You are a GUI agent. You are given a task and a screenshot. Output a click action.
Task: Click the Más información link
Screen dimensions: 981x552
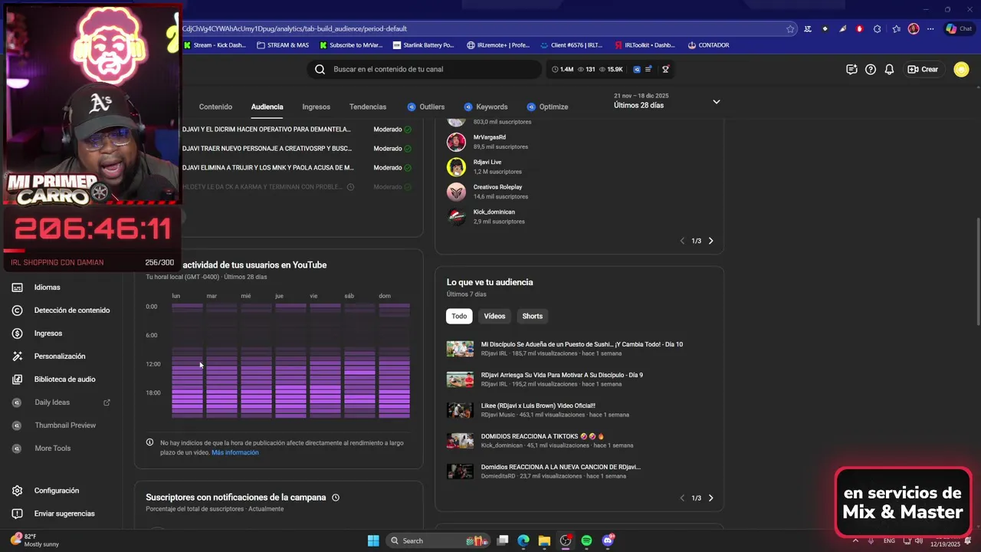[235, 453]
